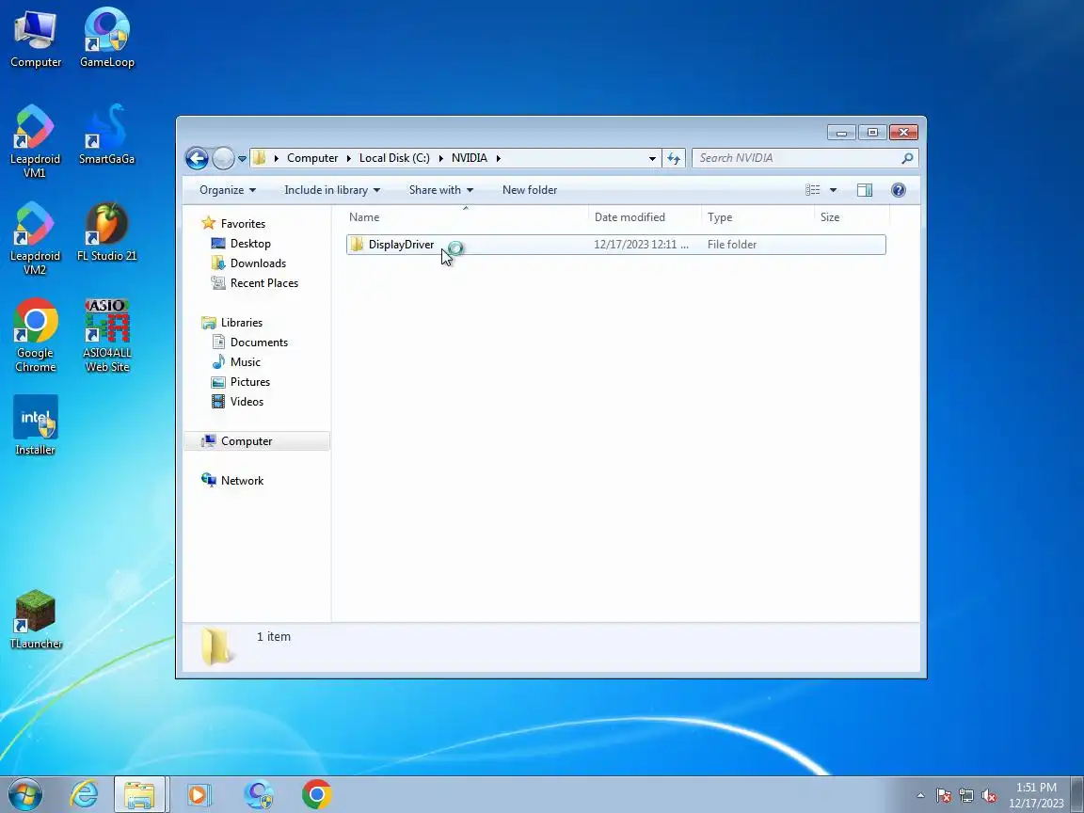
Task: Click the muted volume tray icon
Action: coord(989,796)
